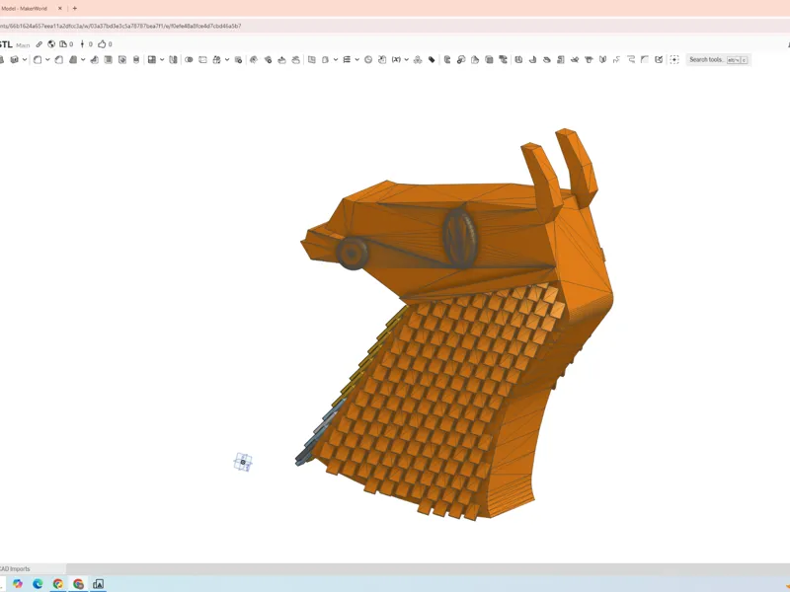Select the External thread tool
Screen dimensions: 790x592
pyautogui.click(x=136, y=59)
